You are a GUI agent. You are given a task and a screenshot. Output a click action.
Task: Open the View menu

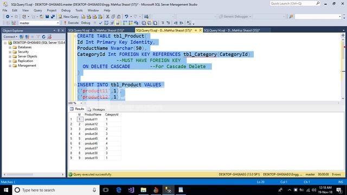(25, 10)
